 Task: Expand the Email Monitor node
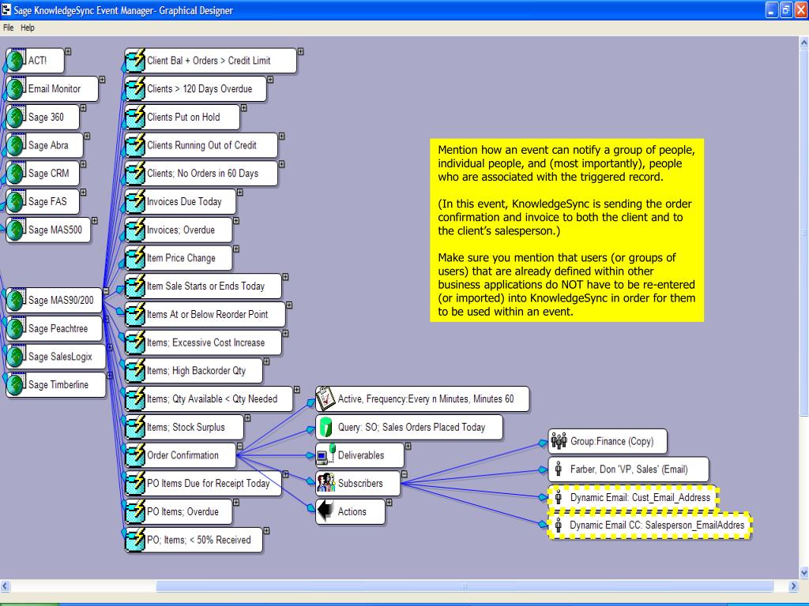[102, 80]
